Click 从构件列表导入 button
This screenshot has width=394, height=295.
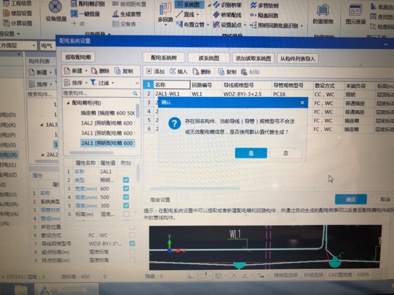(298, 59)
